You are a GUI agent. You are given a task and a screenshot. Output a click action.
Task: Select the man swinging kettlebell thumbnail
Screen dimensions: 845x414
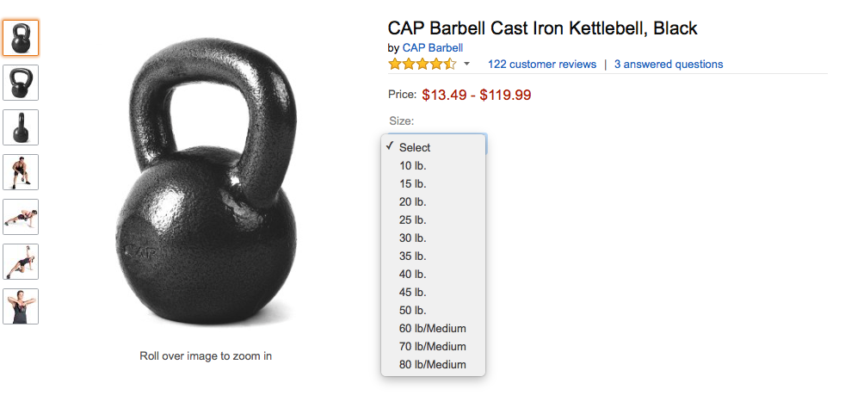click(21, 172)
